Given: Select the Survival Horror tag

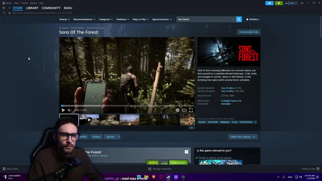Looking at the screenshot, I should click(246, 122).
